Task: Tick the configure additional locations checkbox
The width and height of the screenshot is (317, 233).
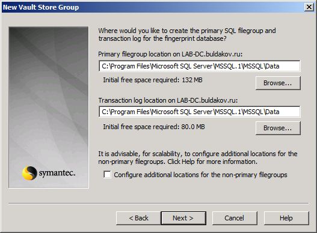Action: tap(107, 174)
